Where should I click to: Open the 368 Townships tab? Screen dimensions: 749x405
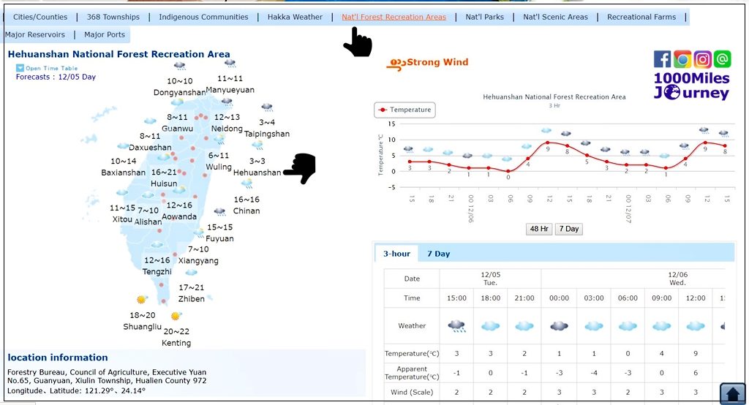[x=113, y=17]
